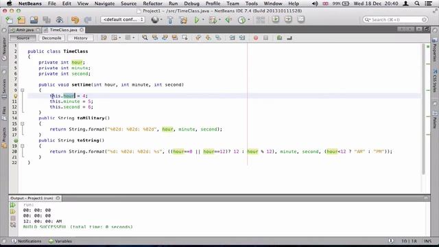Open the Source menu
The image size is (439, 247).
tap(128, 3)
